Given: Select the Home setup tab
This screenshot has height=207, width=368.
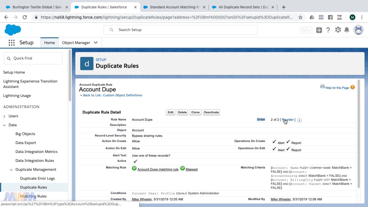Looking at the screenshot, I should tap(49, 43).
